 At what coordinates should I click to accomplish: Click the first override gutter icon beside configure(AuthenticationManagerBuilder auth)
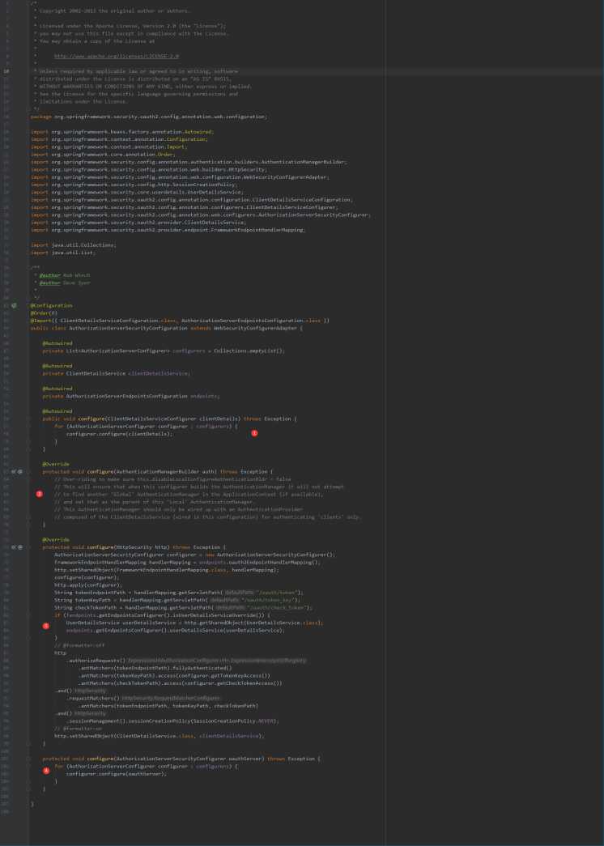point(14,471)
